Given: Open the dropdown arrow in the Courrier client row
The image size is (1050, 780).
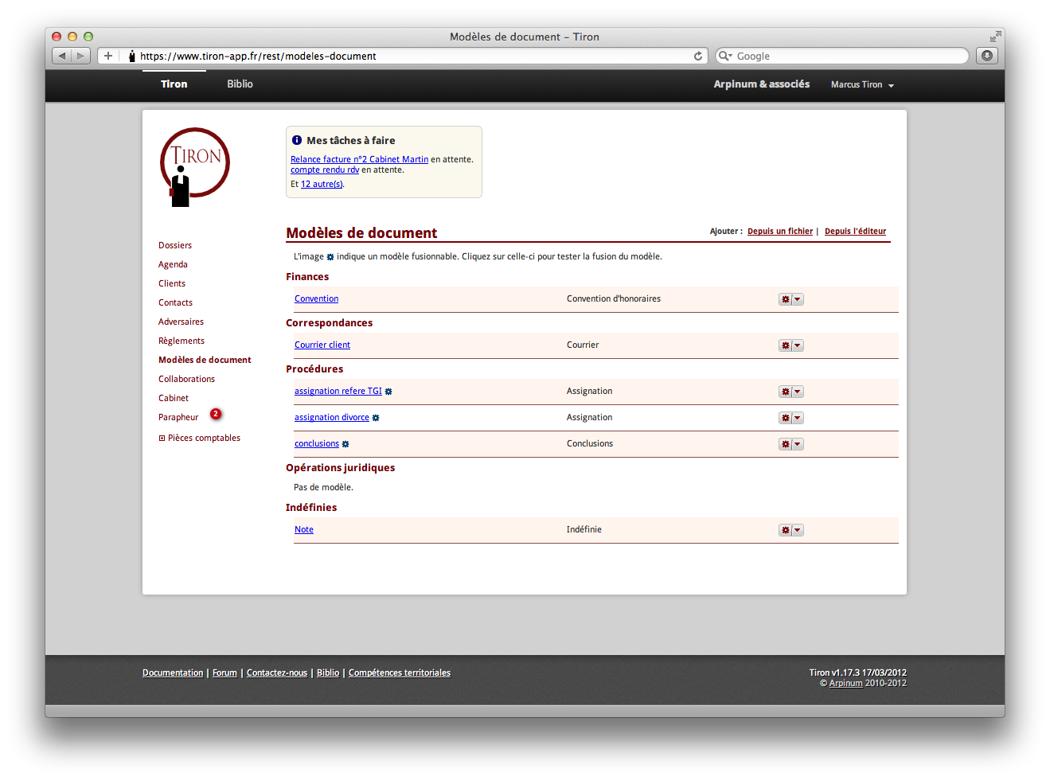Looking at the screenshot, I should click(x=798, y=345).
